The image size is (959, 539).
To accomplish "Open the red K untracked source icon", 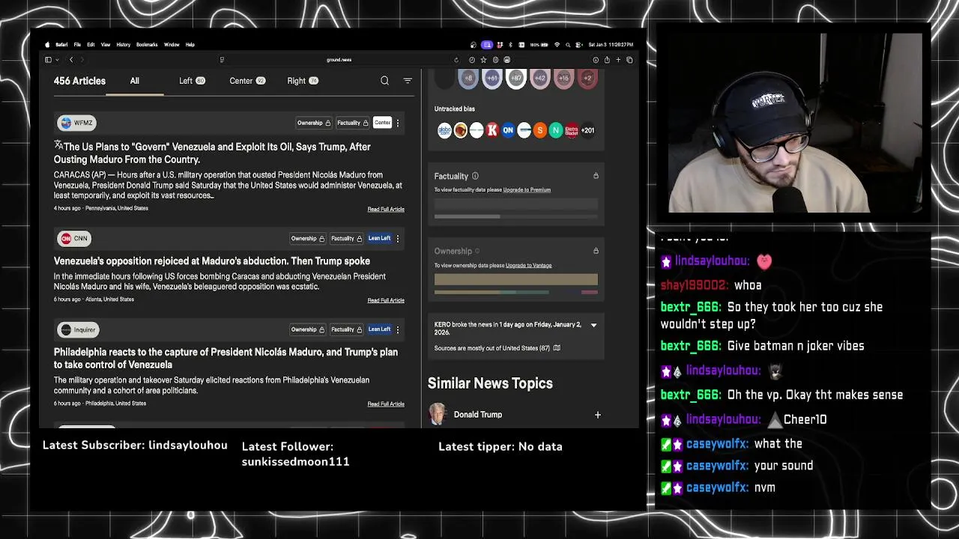I will point(492,130).
